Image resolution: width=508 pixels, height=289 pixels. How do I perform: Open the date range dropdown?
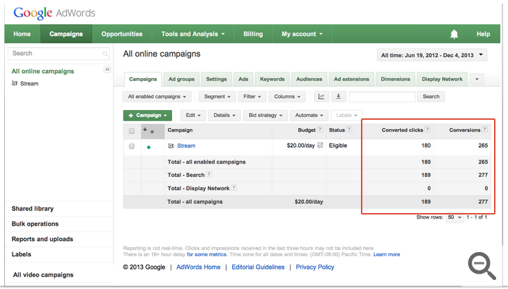pos(432,55)
